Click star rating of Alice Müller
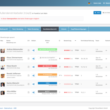The width and height of the screenshot is (110, 110). coord(67,92)
